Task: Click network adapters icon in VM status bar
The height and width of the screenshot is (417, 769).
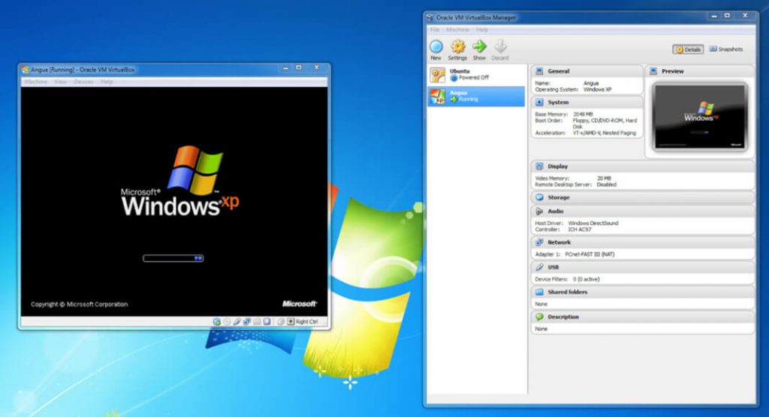Action: (x=246, y=322)
